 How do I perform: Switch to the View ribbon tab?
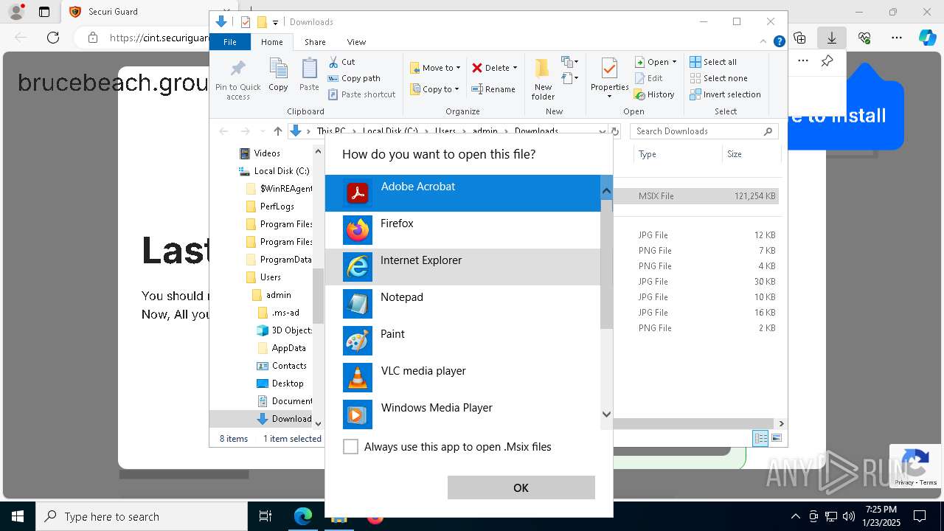[356, 42]
